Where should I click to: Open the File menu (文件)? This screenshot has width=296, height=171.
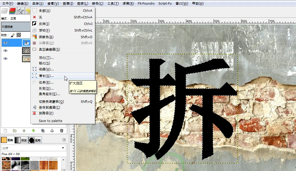coord(8,3)
